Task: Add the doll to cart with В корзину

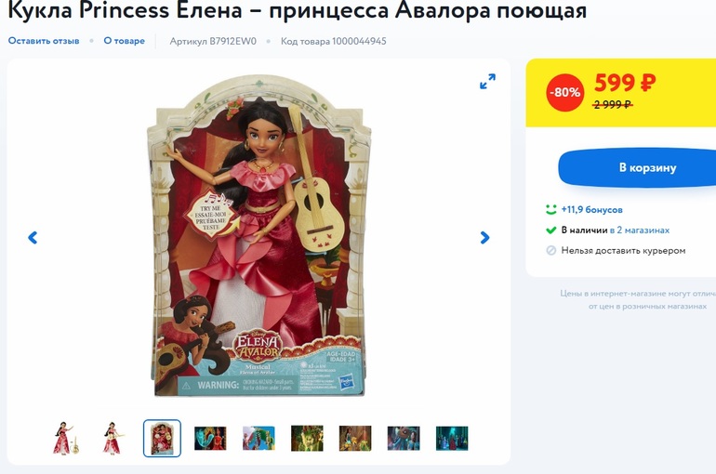Action: point(647,167)
